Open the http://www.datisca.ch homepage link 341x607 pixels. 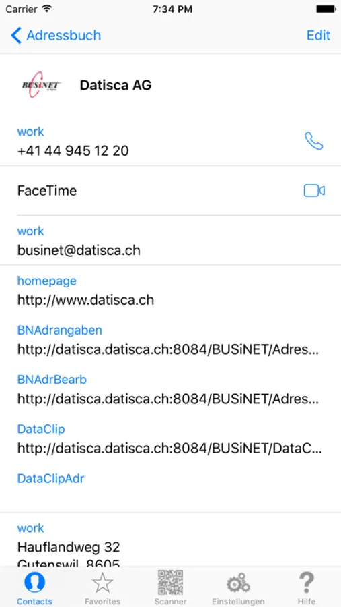pyautogui.click(x=85, y=300)
